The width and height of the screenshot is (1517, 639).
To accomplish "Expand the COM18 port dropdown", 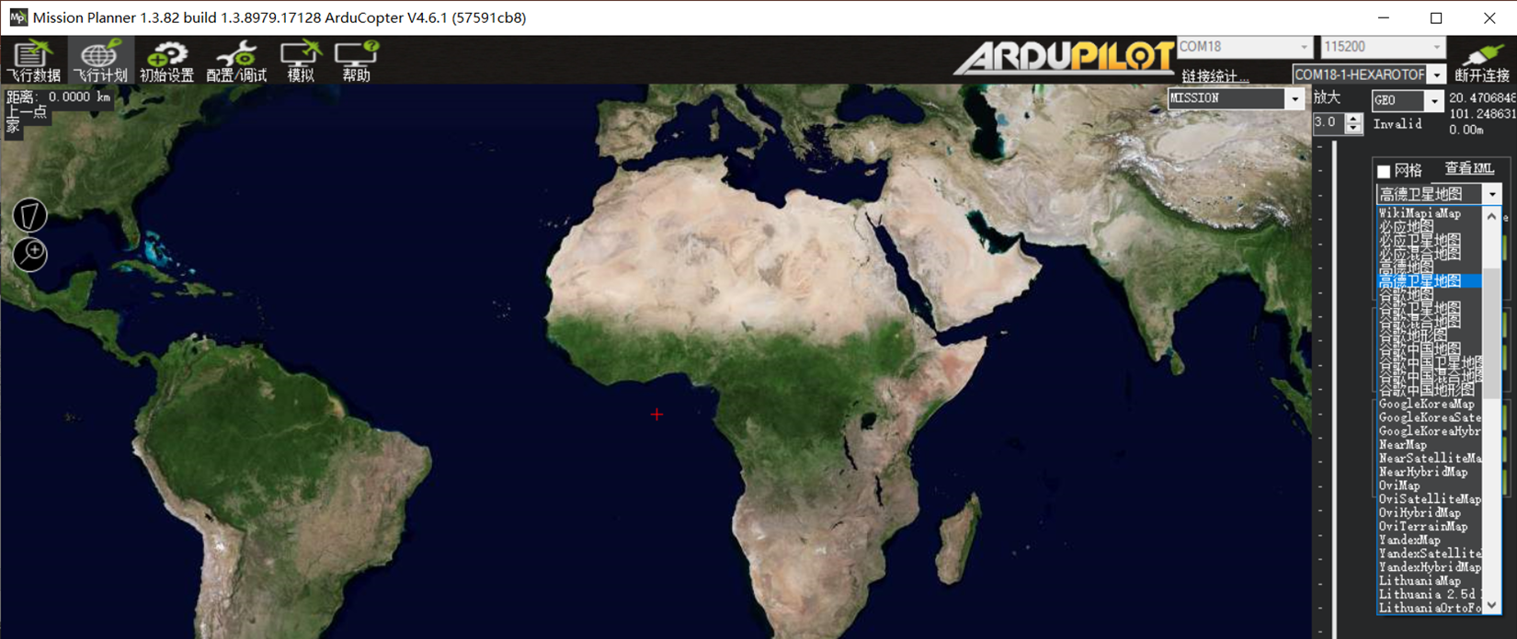I will coord(1303,47).
